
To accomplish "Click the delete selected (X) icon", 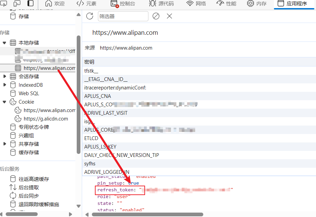I will click(169, 16).
